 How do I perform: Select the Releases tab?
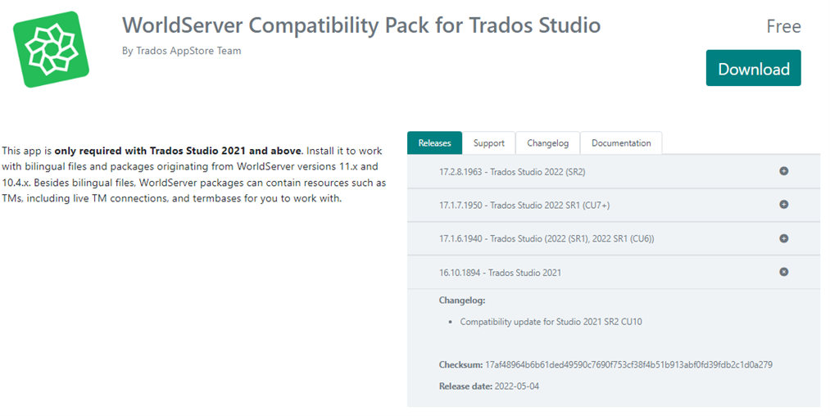pos(434,143)
